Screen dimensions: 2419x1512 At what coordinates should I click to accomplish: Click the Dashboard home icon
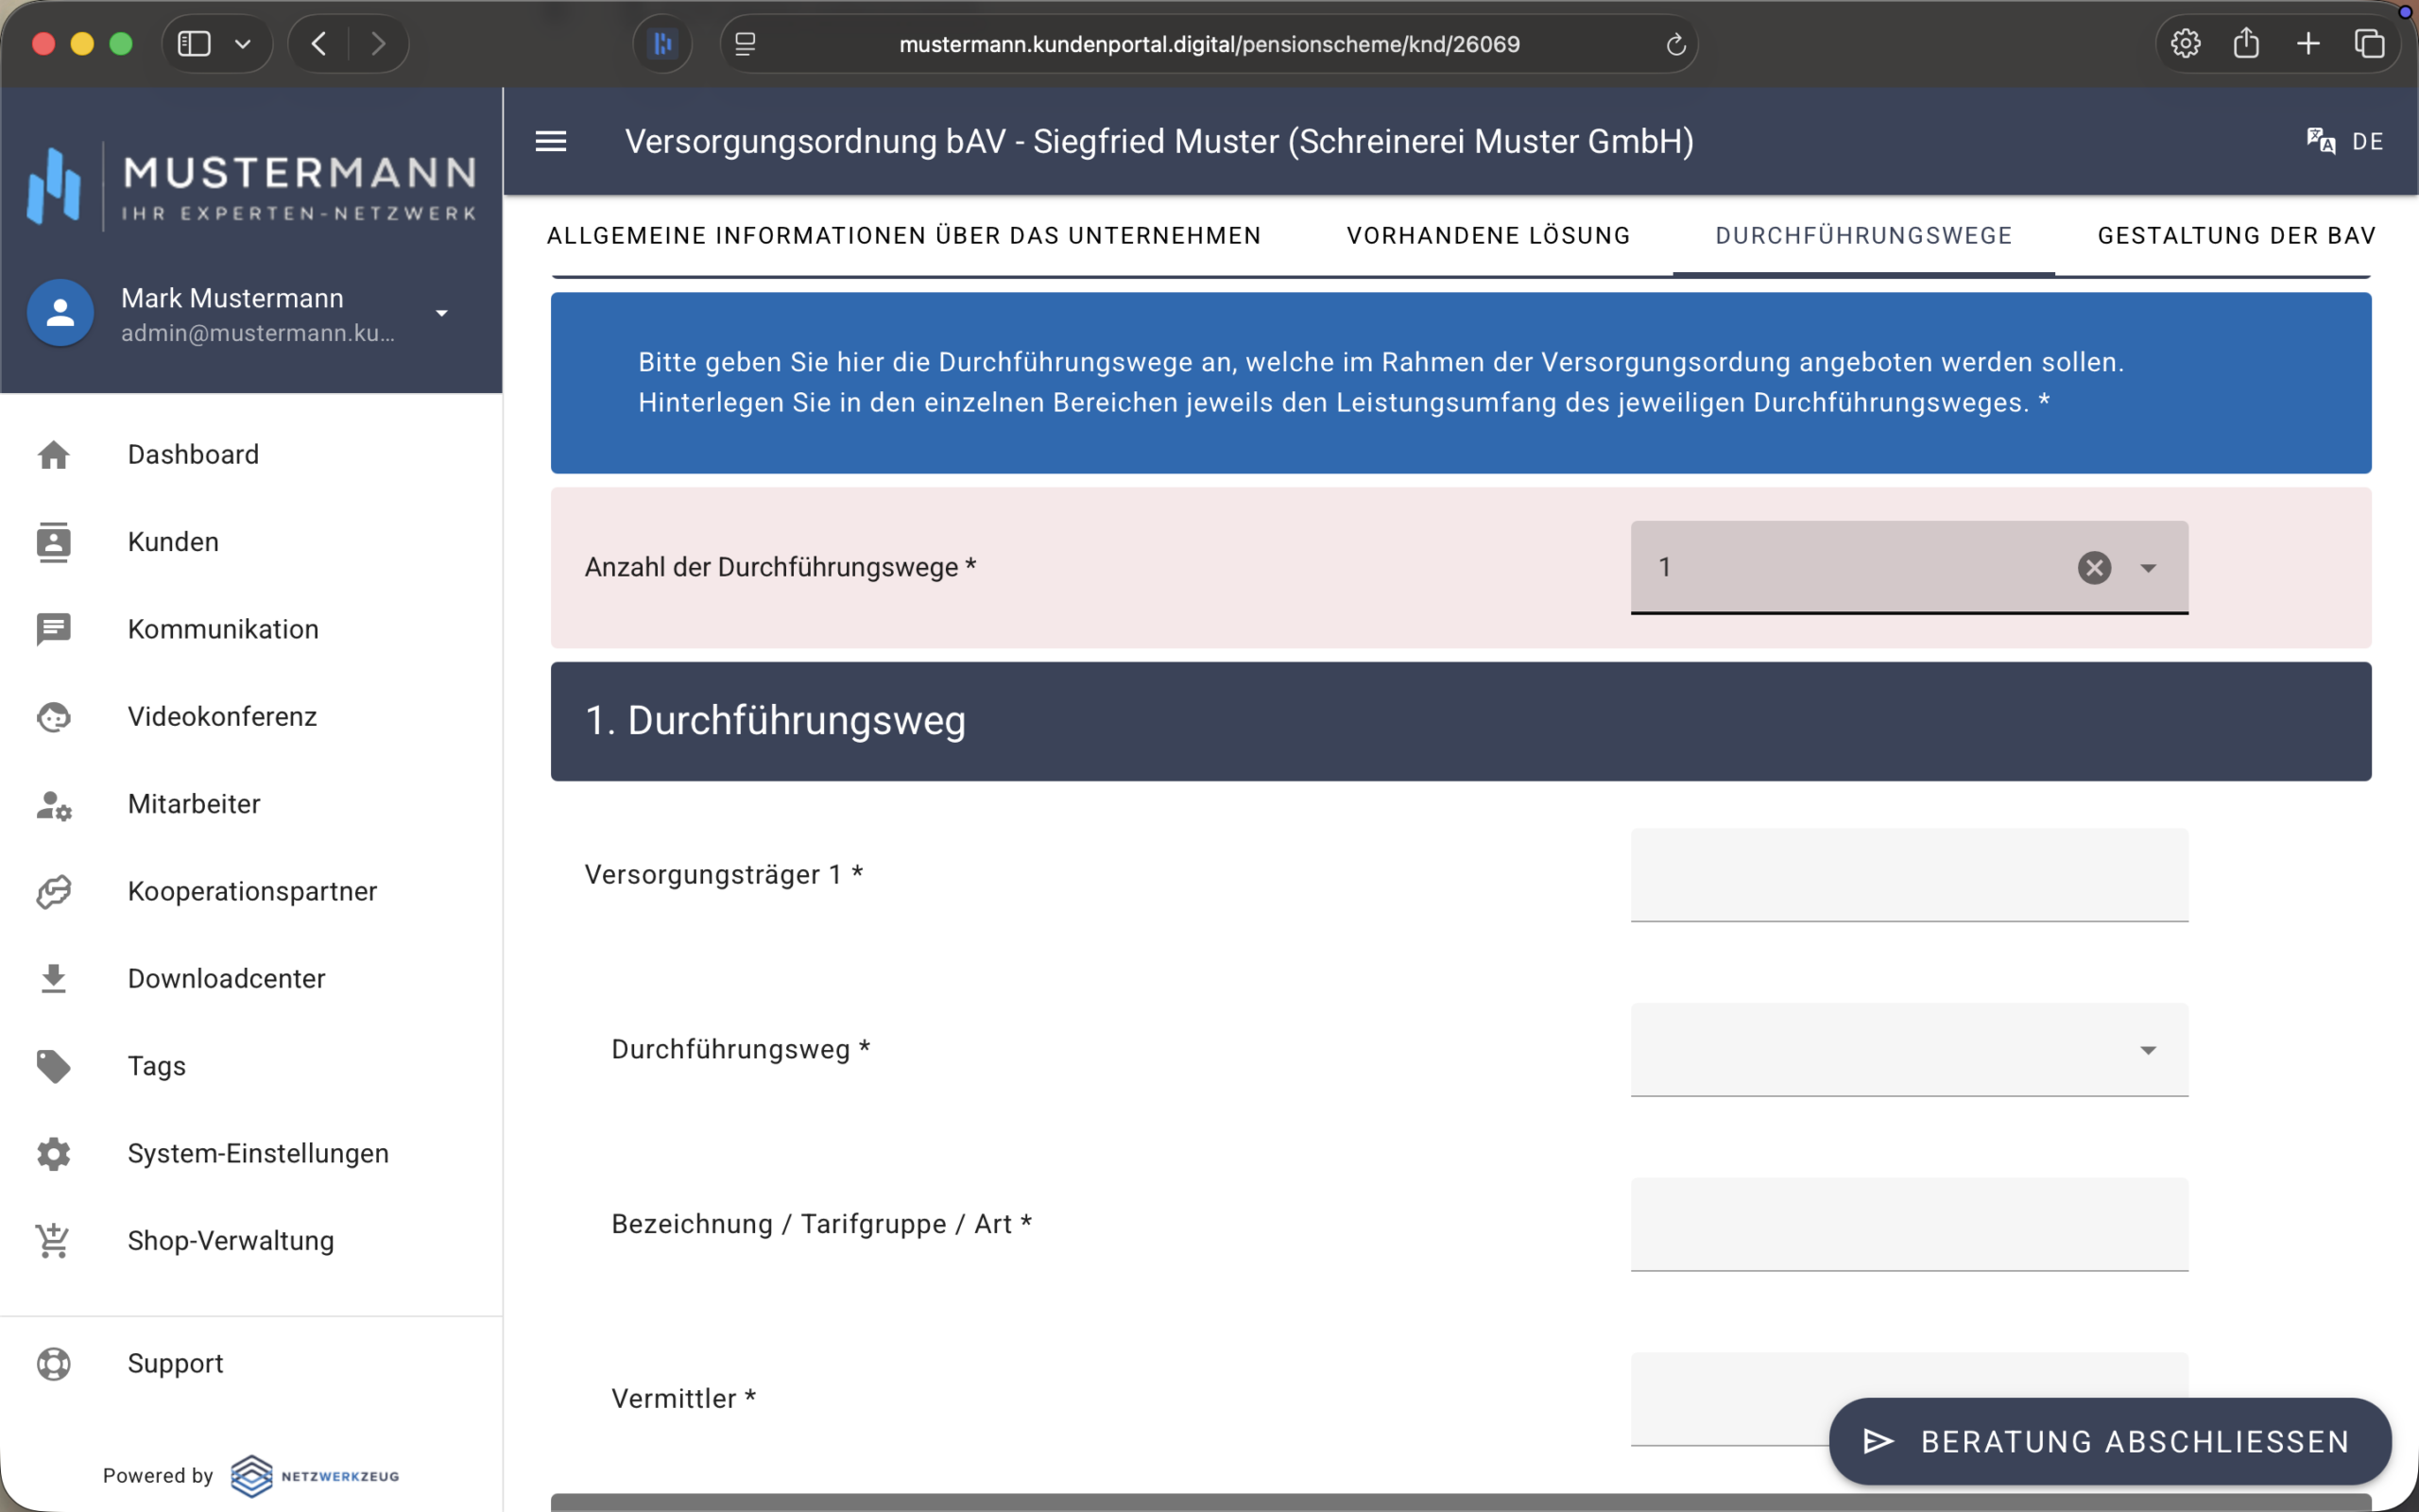tap(53, 454)
